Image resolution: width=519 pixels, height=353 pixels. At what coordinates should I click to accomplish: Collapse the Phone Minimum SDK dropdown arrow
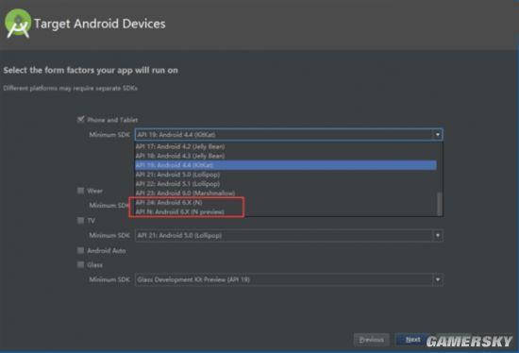(x=438, y=134)
